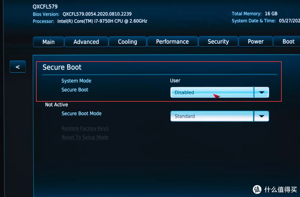Click the 什么值得买 logo icon
The image size is (300, 197).
(x=257, y=189)
